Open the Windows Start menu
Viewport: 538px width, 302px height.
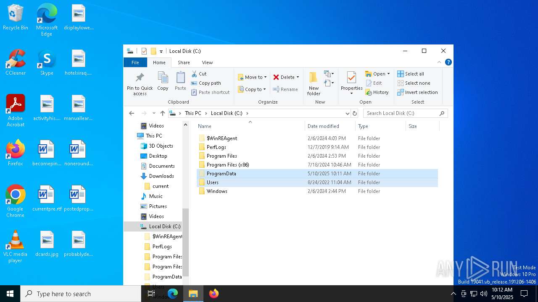pyautogui.click(x=10, y=294)
